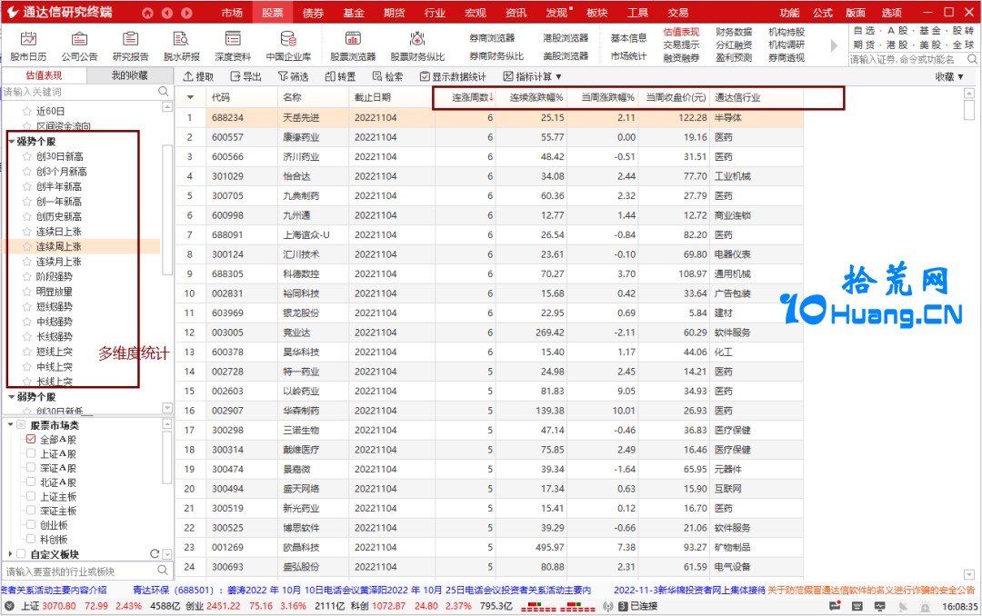Open the 研究报告 research reports icon

pyautogui.click(x=130, y=45)
